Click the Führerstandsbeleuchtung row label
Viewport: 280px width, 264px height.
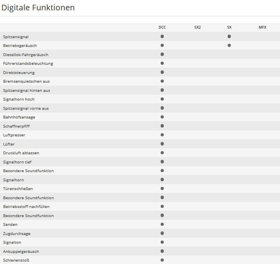click(x=28, y=64)
